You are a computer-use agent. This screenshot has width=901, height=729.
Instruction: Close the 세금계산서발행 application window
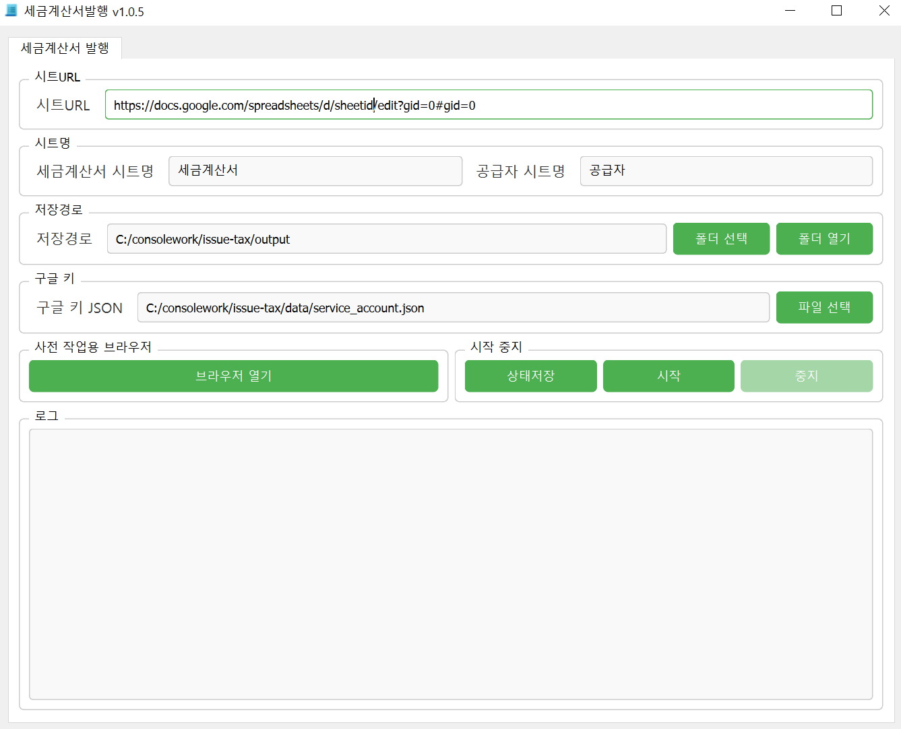884,11
